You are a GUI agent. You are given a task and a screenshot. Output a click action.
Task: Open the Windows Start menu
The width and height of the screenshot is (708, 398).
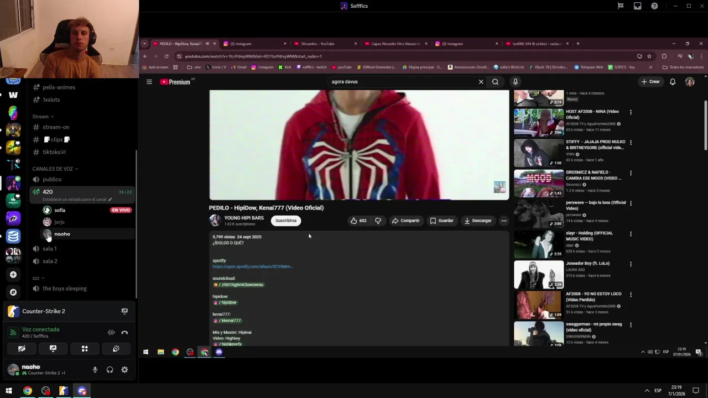click(x=9, y=391)
